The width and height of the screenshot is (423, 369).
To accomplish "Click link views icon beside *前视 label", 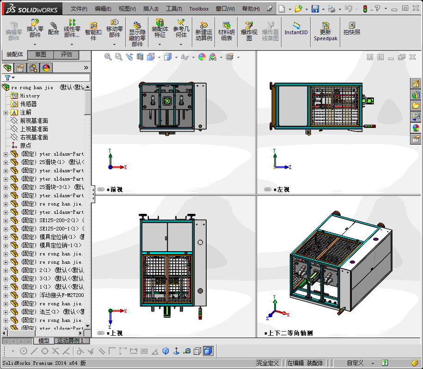I will coord(101,189).
